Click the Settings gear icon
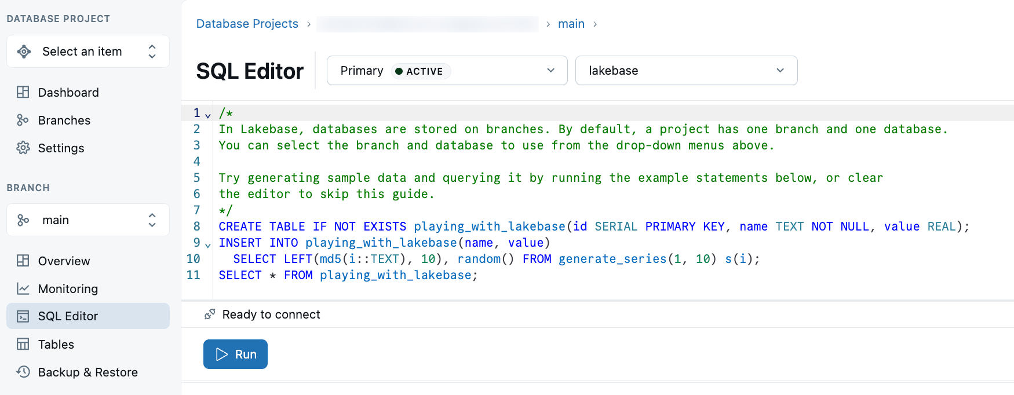The image size is (1014, 395). click(x=23, y=148)
